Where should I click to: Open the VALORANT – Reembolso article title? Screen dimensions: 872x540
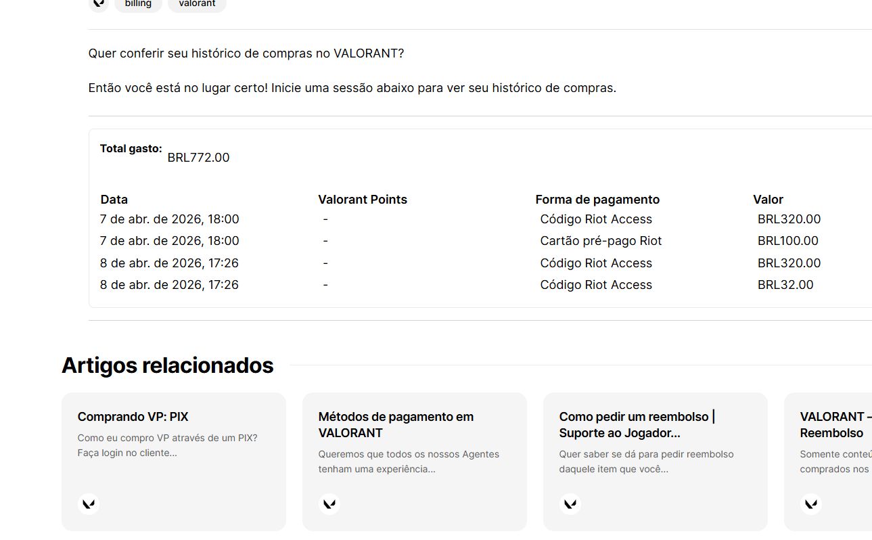pos(835,425)
